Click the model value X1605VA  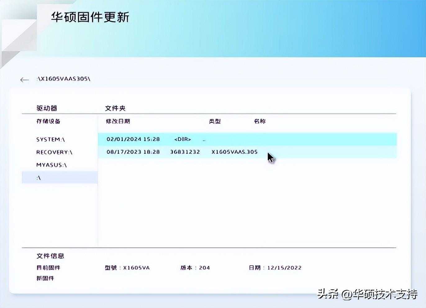click(x=136, y=268)
